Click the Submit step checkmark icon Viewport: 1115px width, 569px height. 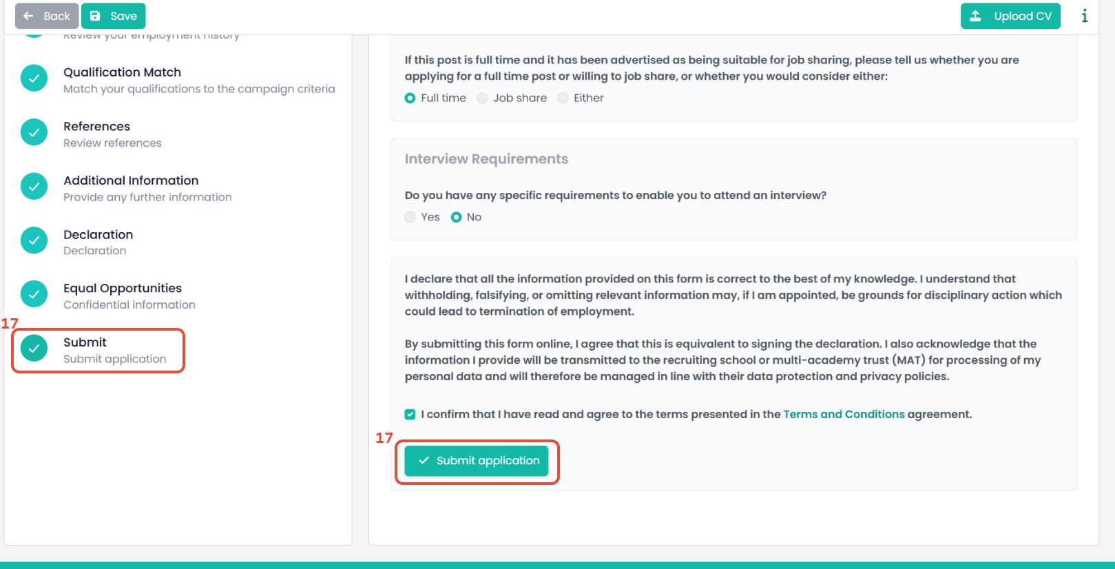[34, 349]
